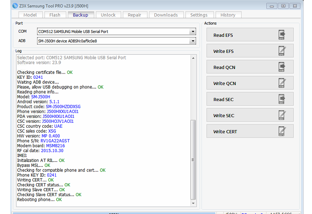This screenshot has width=312, height=214.
Task: Click the Write EFS button label
Action: 224,51
